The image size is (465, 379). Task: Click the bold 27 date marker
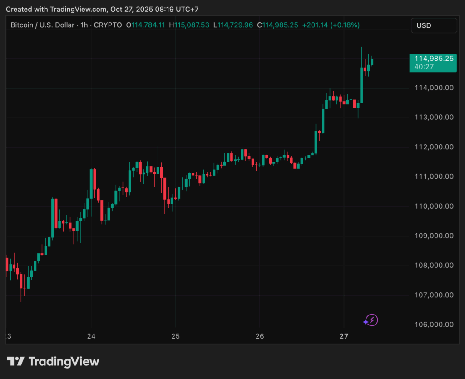(344, 336)
